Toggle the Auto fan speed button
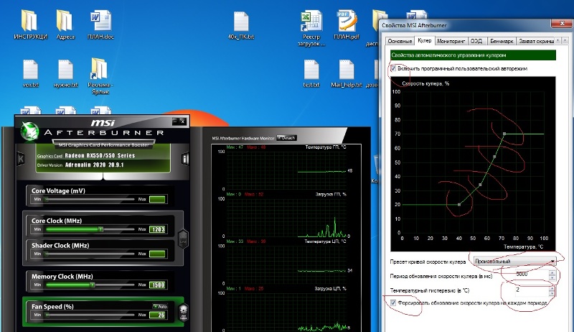This screenshot has height=332, width=574. [x=160, y=306]
